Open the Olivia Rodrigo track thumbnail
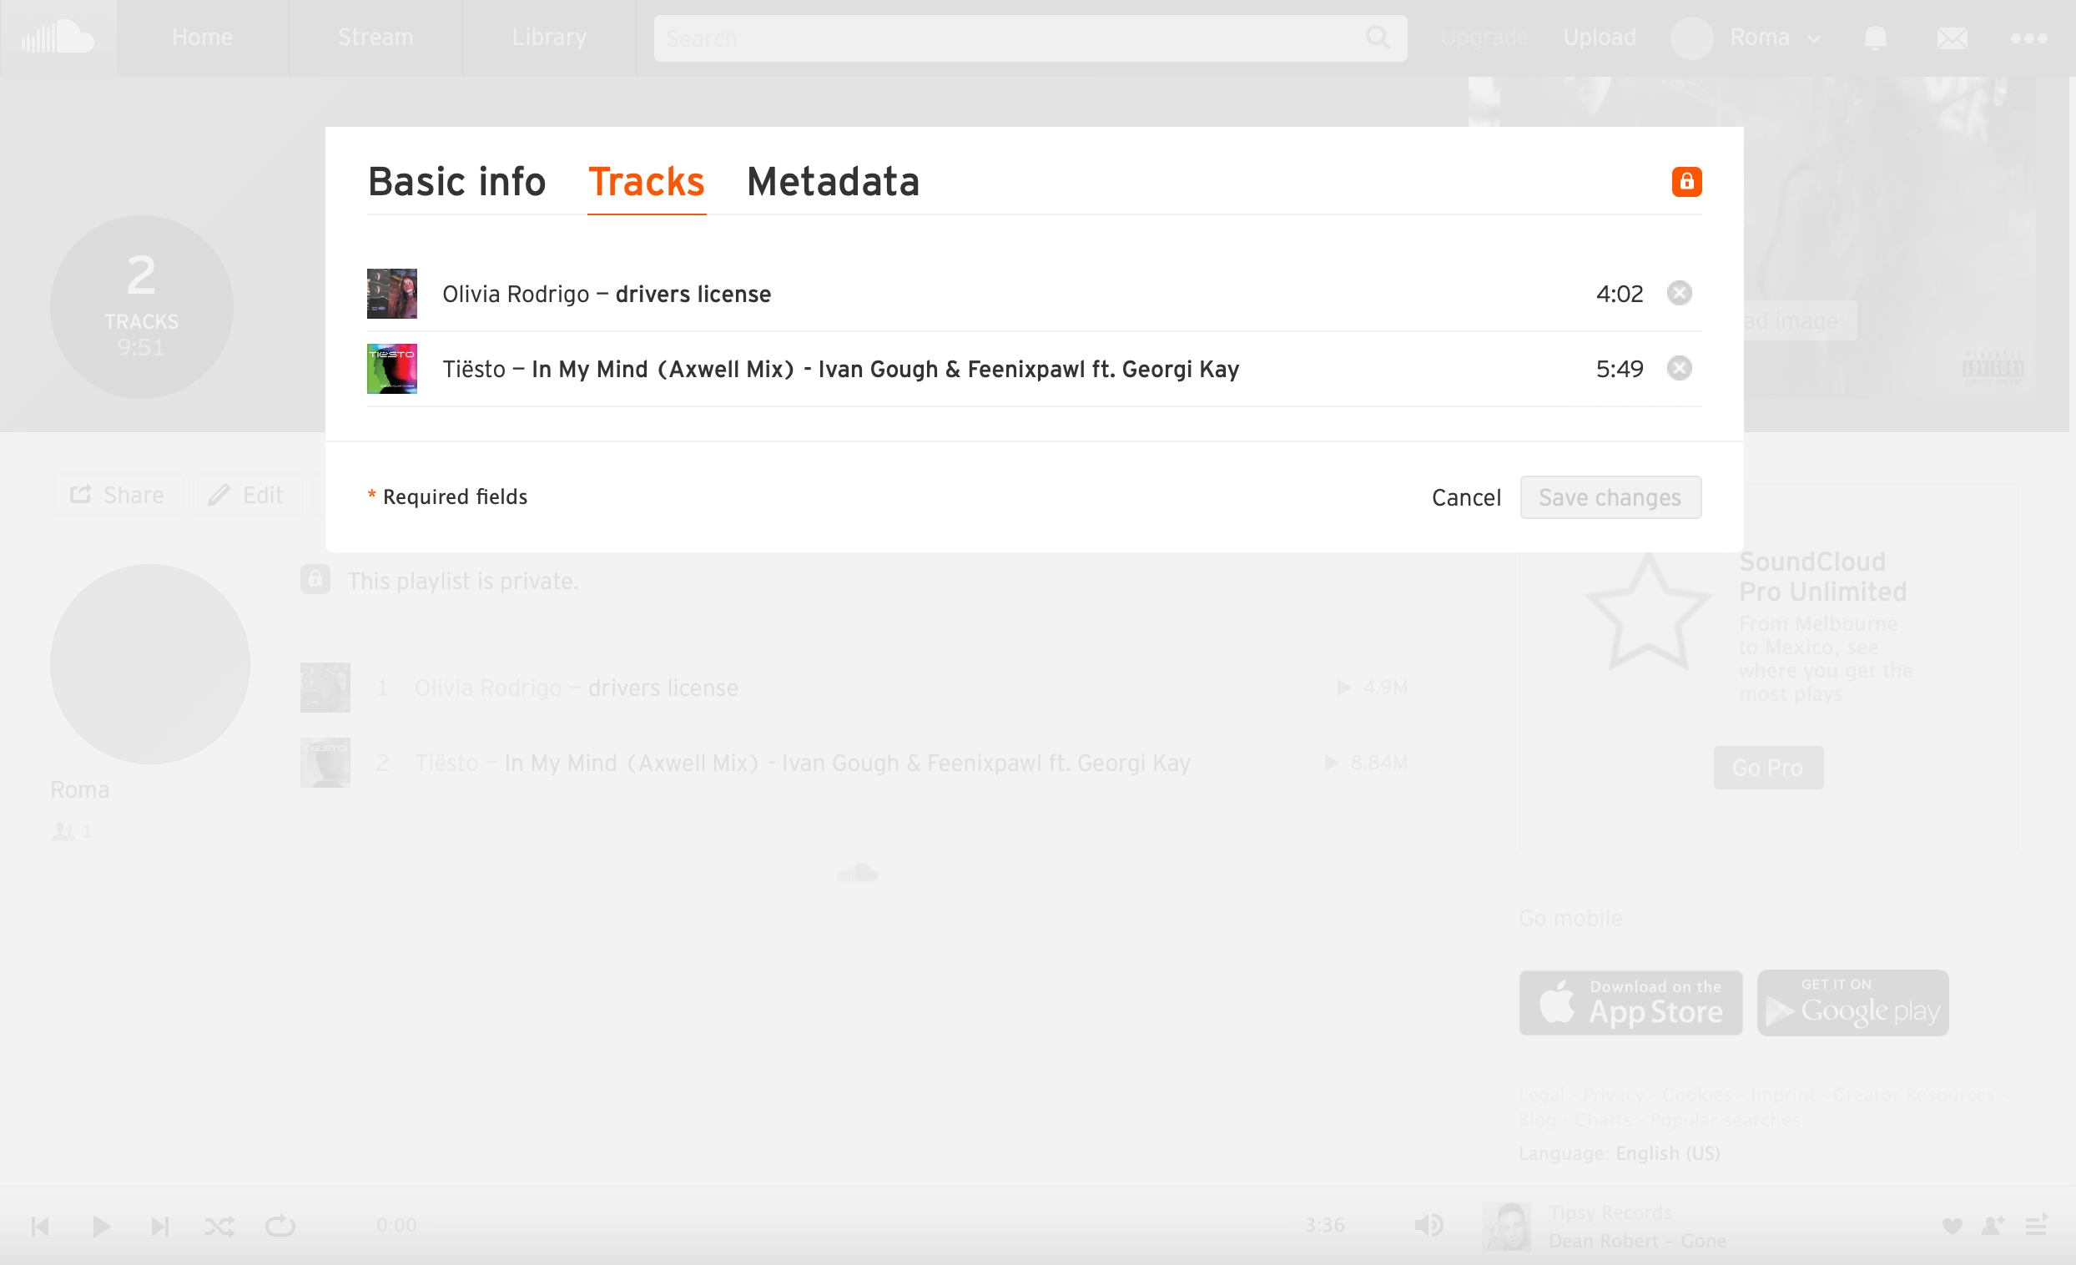The height and width of the screenshot is (1265, 2076). (391, 293)
